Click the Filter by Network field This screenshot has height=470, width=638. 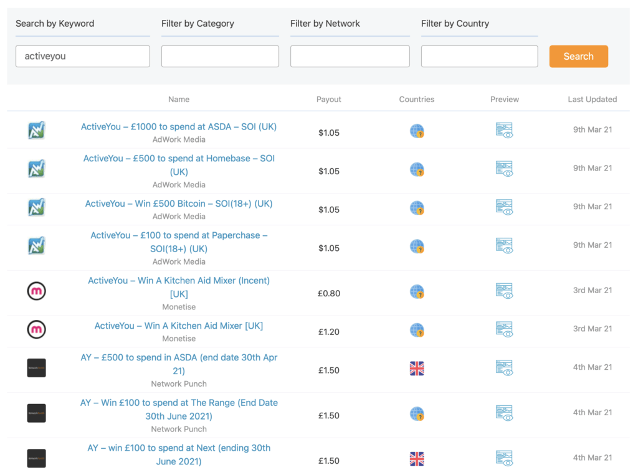350,56
